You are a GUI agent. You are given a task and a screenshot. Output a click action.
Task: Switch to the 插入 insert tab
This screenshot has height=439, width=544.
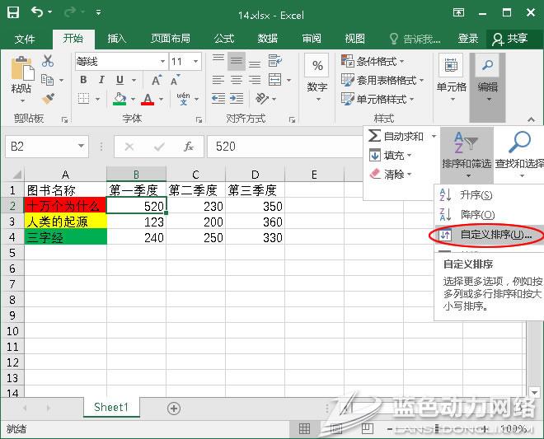[116, 39]
